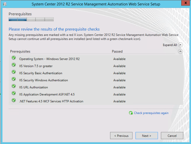Close the setup window with the red X
The image size is (191, 144).
point(184,3)
